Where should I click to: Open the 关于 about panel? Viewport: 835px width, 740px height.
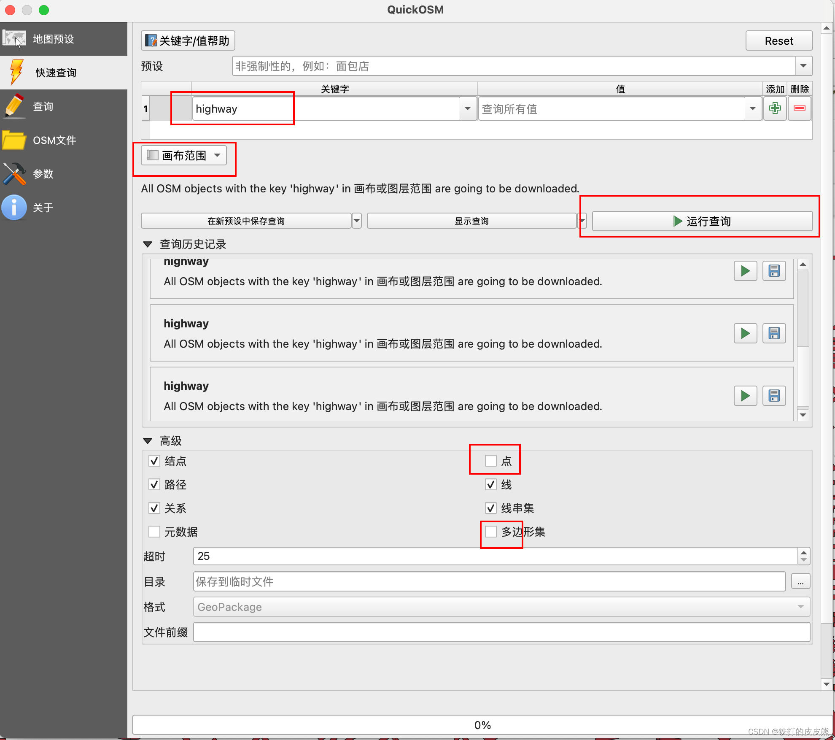coord(63,208)
